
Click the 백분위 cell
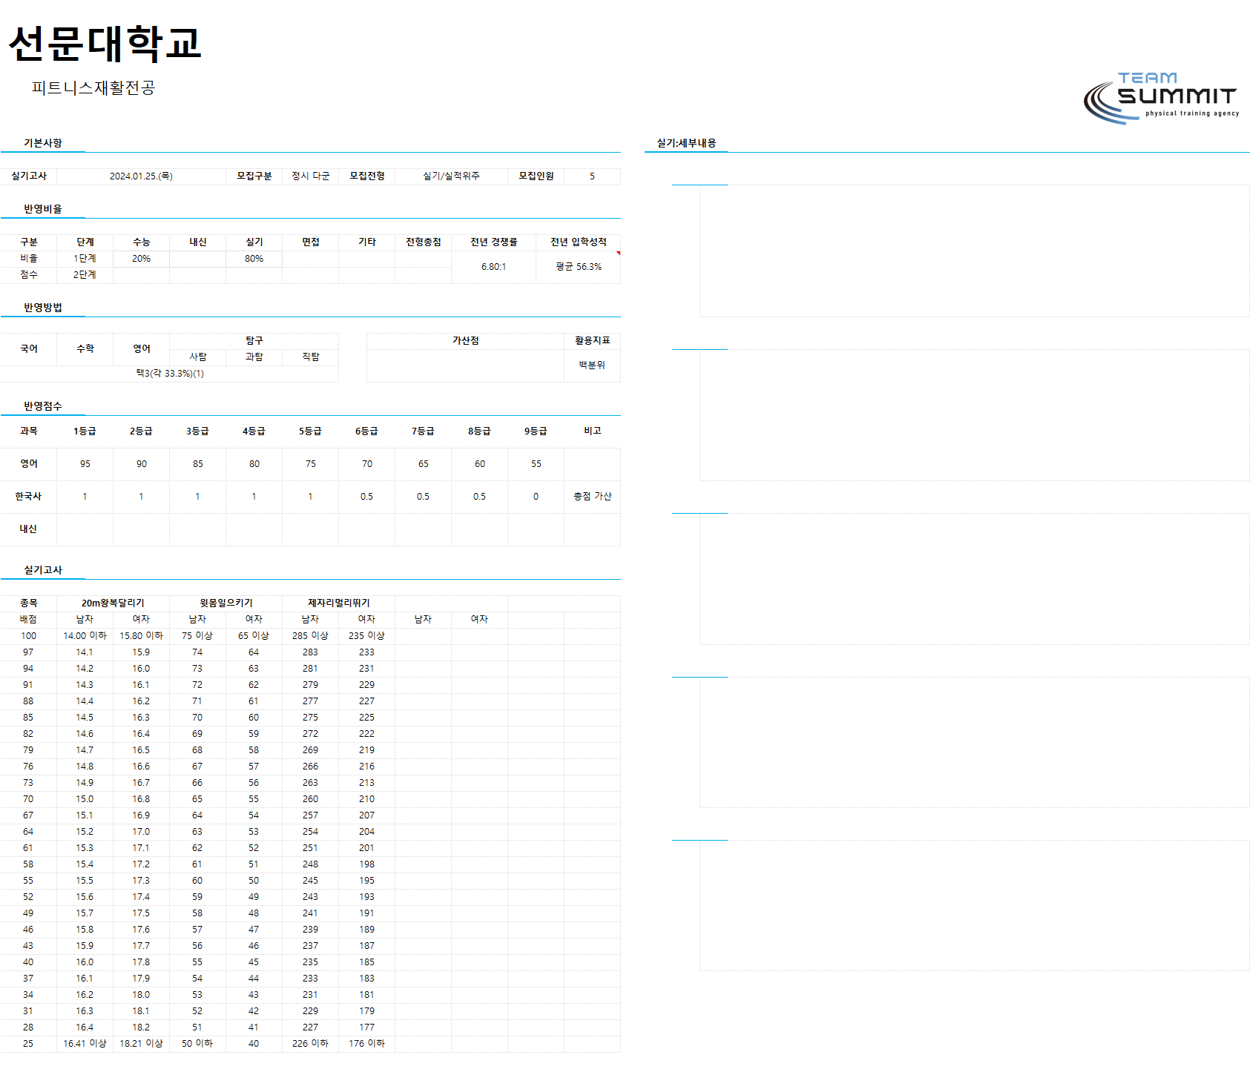592,365
